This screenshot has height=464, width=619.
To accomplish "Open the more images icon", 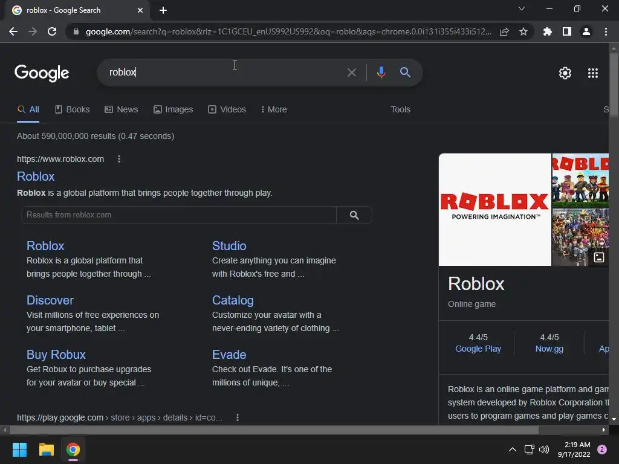I will (599, 257).
